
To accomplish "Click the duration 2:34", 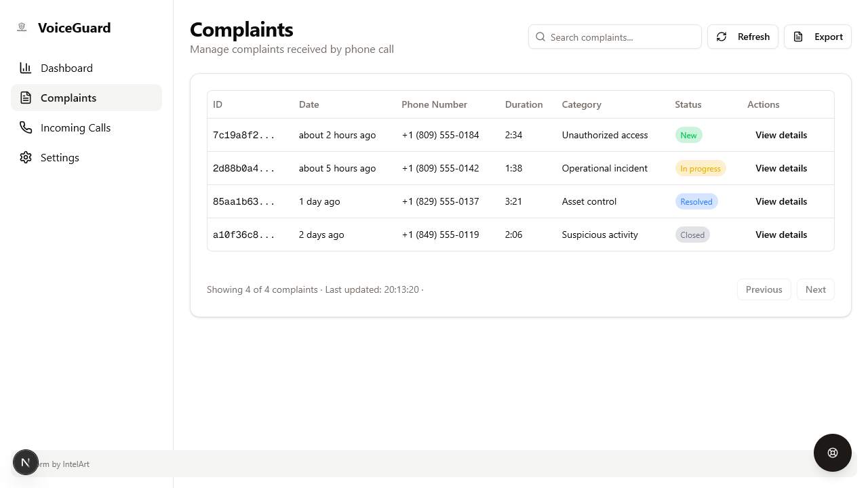I will [x=513, y=135].
